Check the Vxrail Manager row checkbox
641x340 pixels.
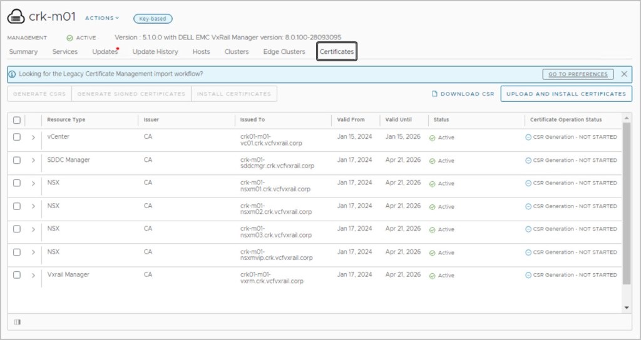point(17,275)
